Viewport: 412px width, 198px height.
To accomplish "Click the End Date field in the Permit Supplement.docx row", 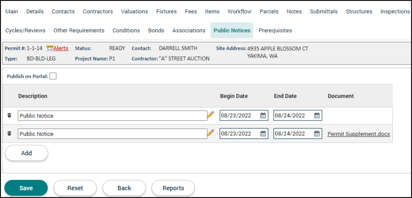I will pyautogui.click(x=298, y=134).
